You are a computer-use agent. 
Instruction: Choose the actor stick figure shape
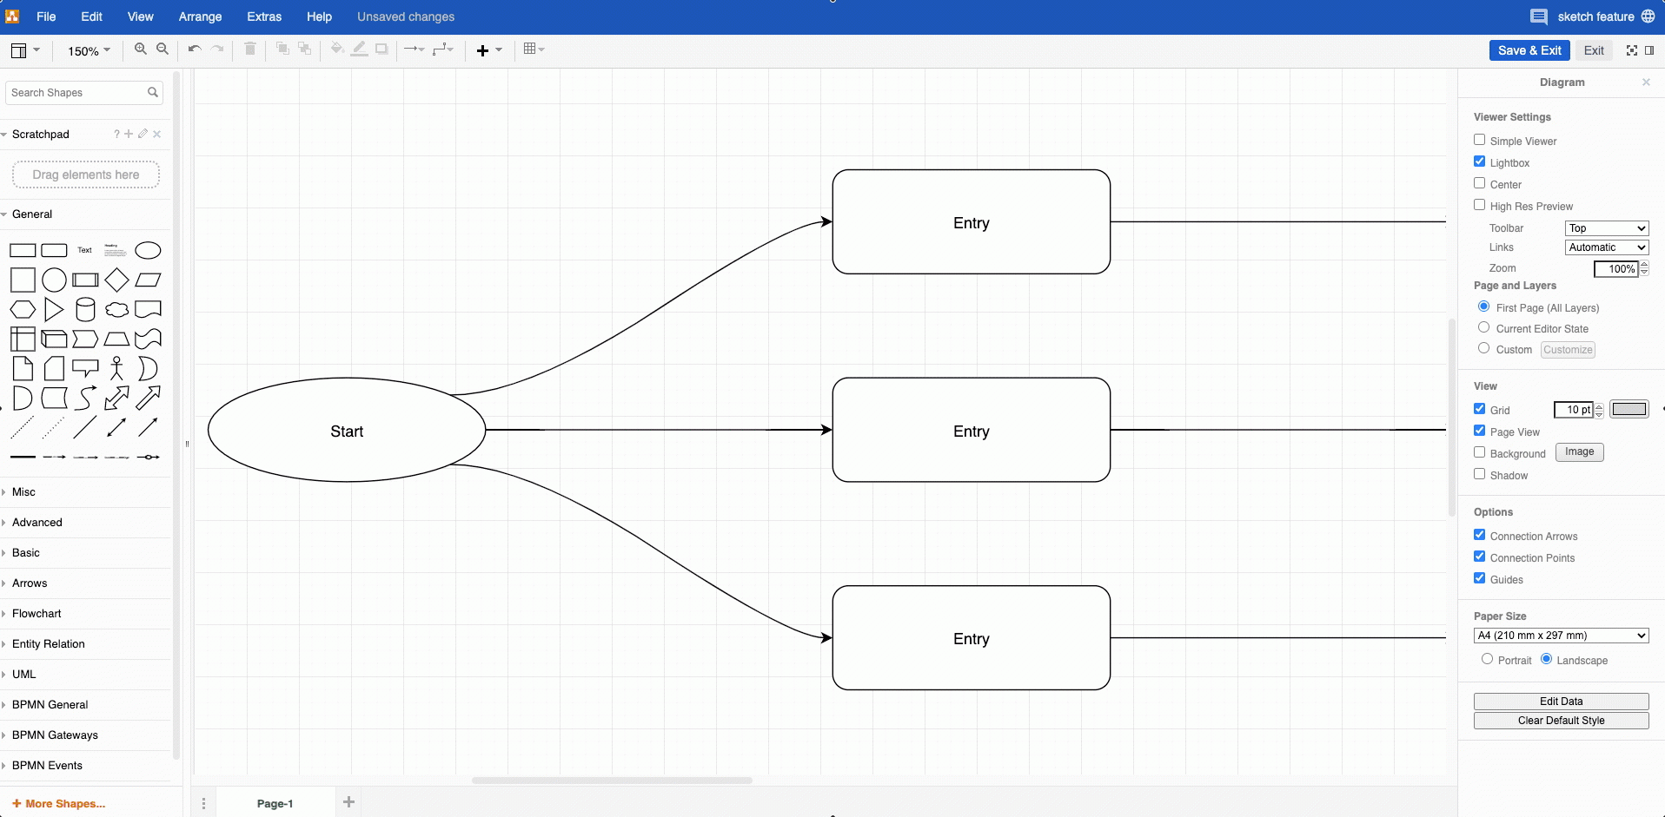[116, 369]
